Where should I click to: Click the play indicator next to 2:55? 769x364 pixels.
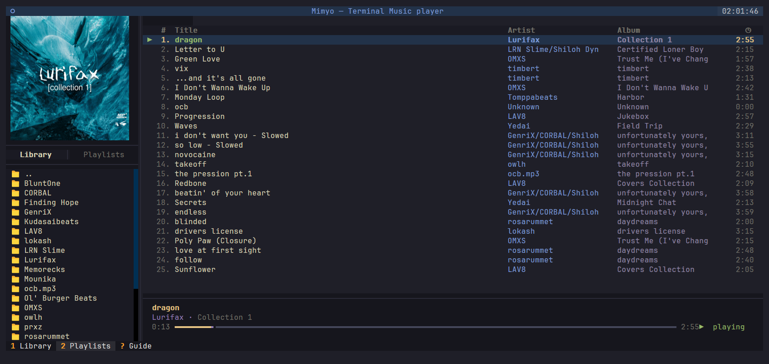pos(701,327)
